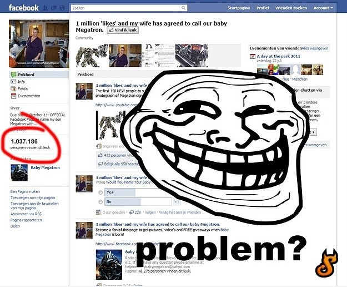Click Bekijk alle 558 reacties
This screenshot has width=347, height=287.
click(x=121, y=164)
